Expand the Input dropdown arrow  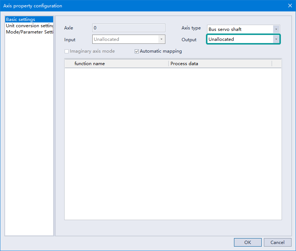[161, 39]
